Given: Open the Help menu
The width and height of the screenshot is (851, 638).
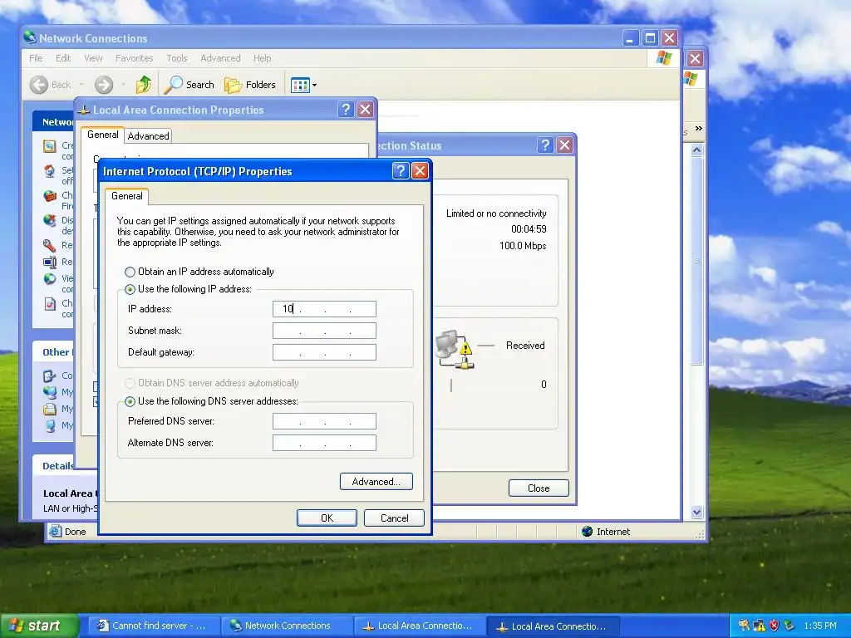Looking at the screenshot, I should click(x=262, y=58).
